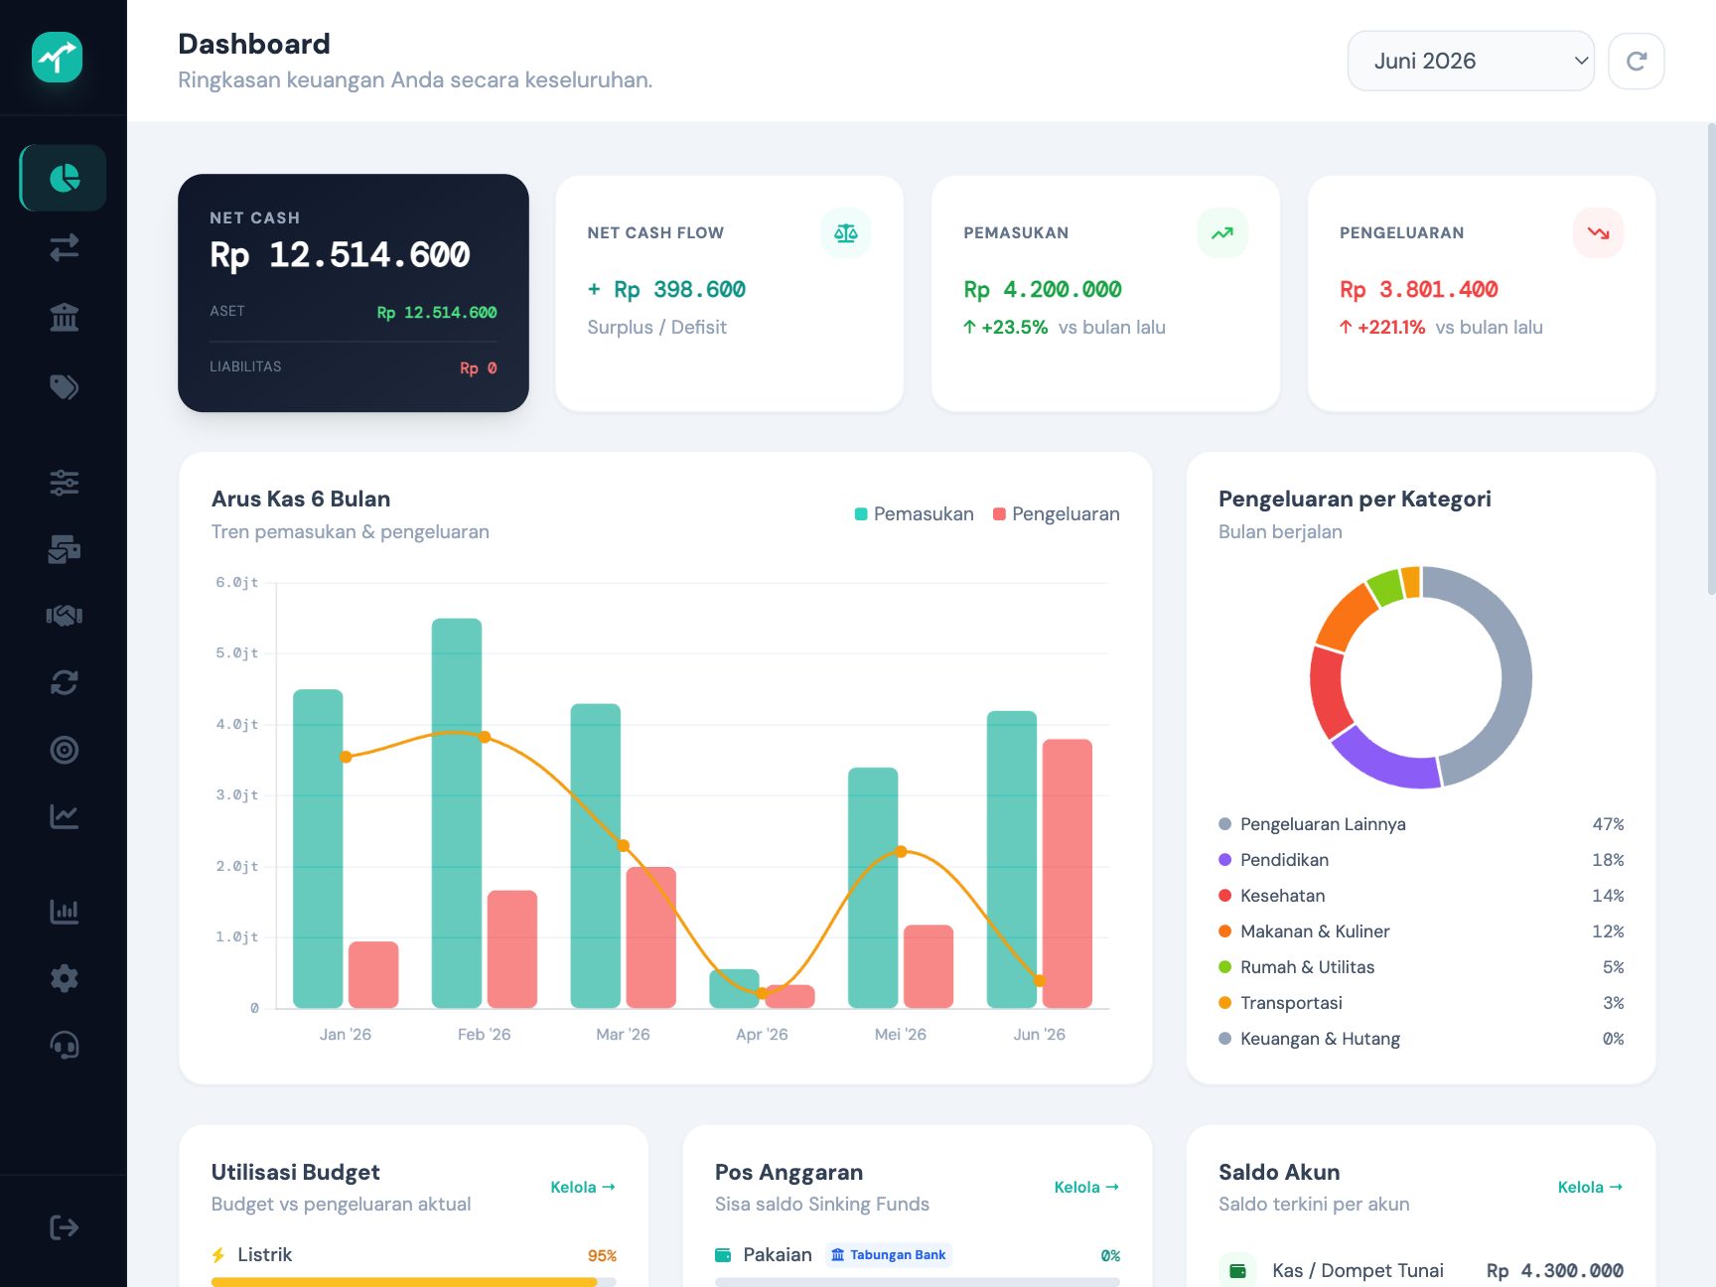Open the Dashboard pie chart sidebar icon
This screenshot has height=1287, width=1716.
click(x=64, y=178)
